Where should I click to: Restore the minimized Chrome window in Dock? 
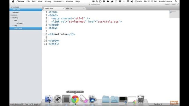tap(132, 100)
